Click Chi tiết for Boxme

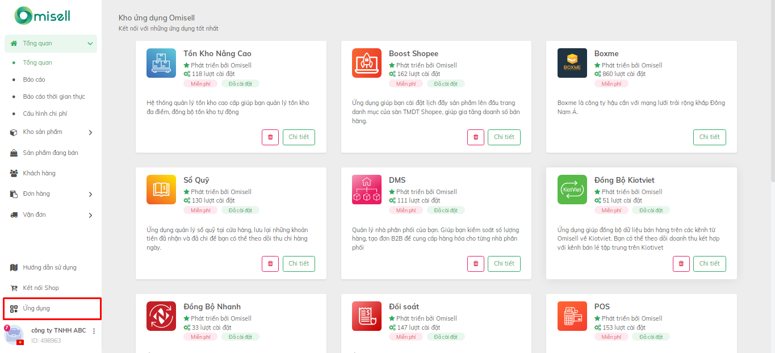[x=710, y=137]
